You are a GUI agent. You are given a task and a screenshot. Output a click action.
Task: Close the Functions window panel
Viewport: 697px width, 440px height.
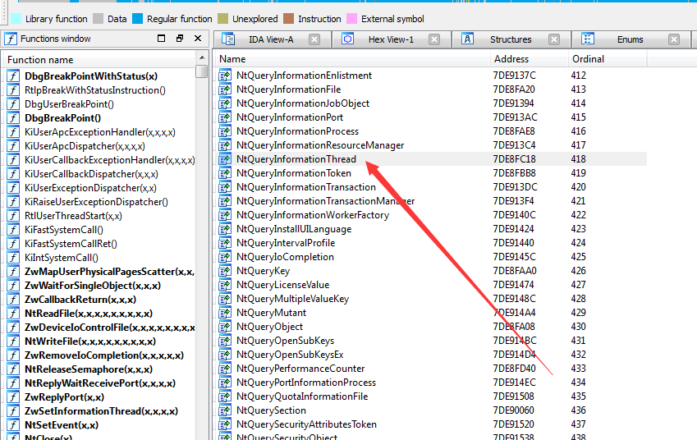pyautogui.click(x=198, y=39)
